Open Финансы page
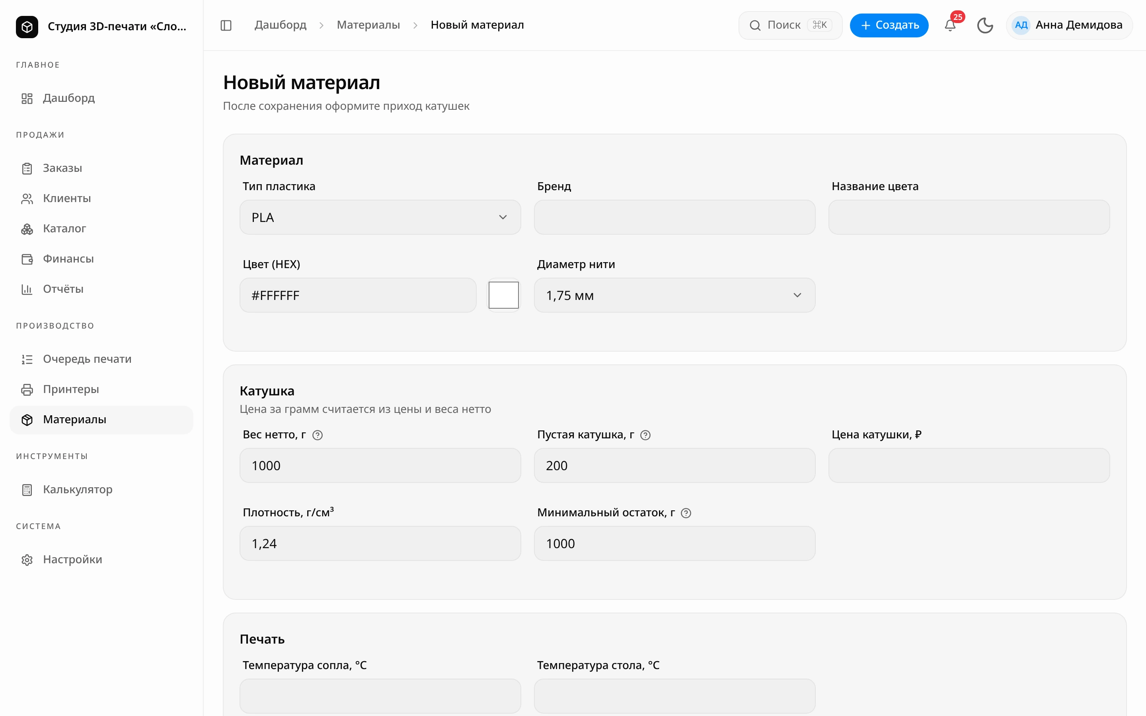The width and height of the screenshot is (1146, 716). (x=101, y=259)
